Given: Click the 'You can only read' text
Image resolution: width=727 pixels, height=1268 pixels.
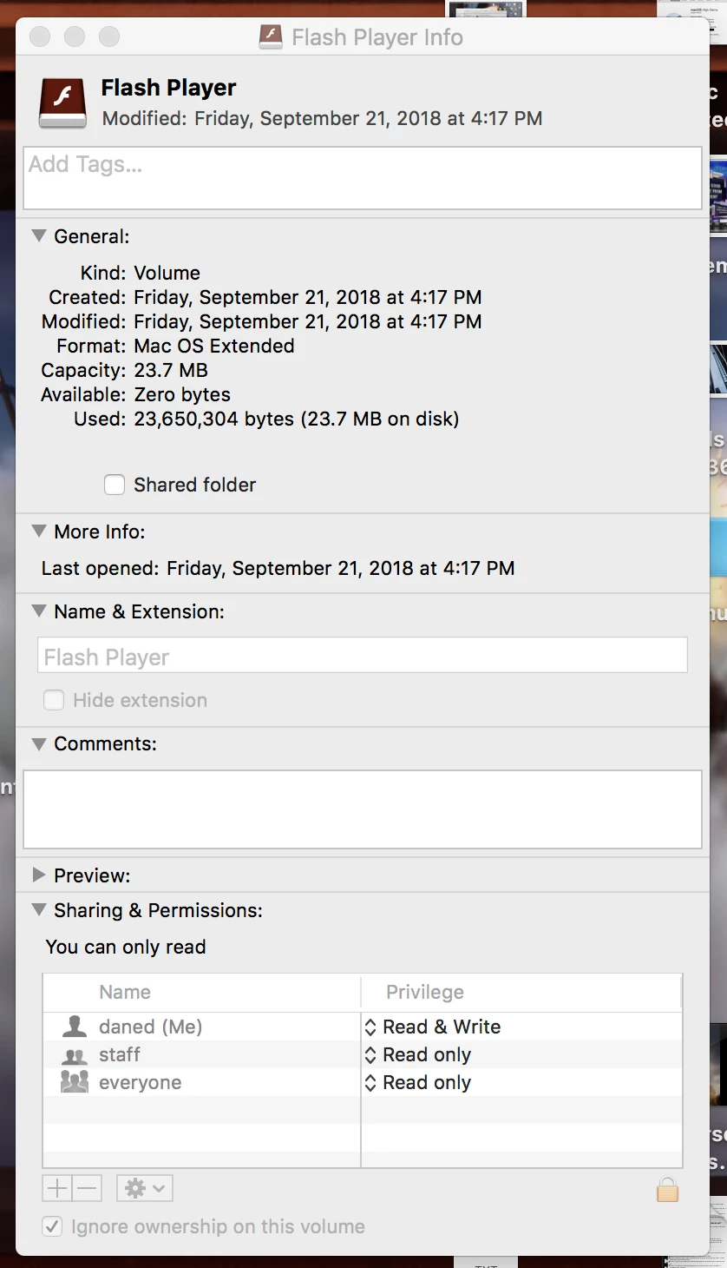Looking at the screenshot, I should coord(126,947).
